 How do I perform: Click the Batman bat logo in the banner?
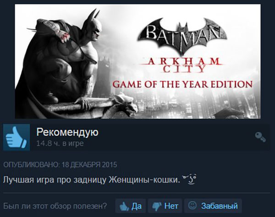pyautogui.click(x=182, y=35)
